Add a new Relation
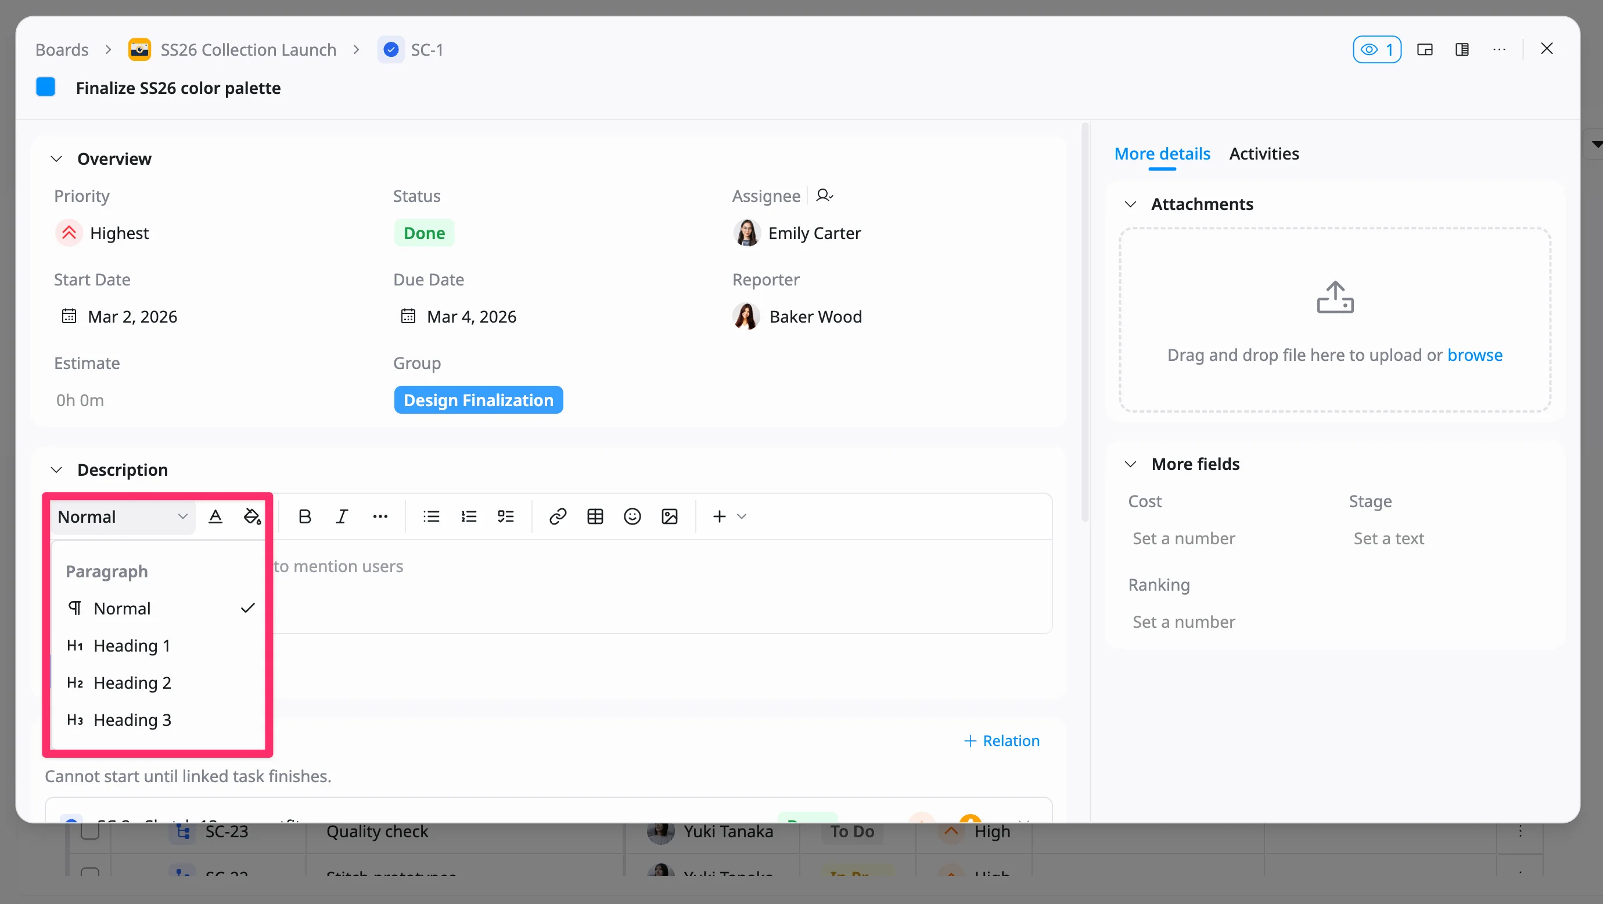This screenshot has height=904, width=1603. pos(1001,740)
